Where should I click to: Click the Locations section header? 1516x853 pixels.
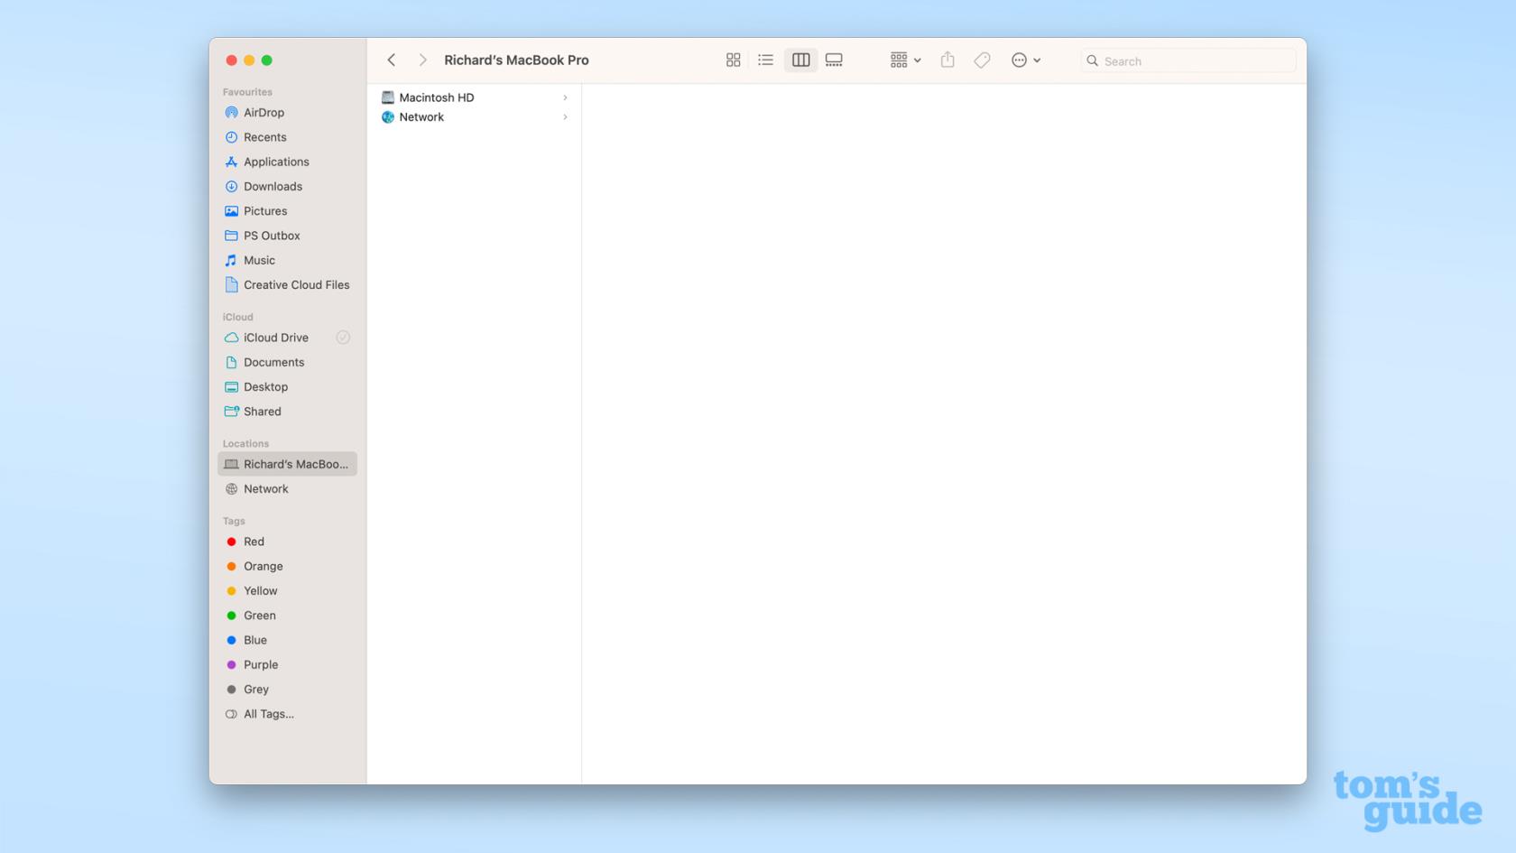coord(245,443)
